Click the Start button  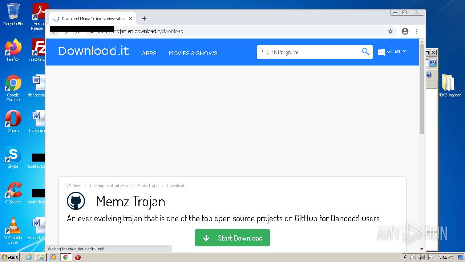tap(10, 257)
